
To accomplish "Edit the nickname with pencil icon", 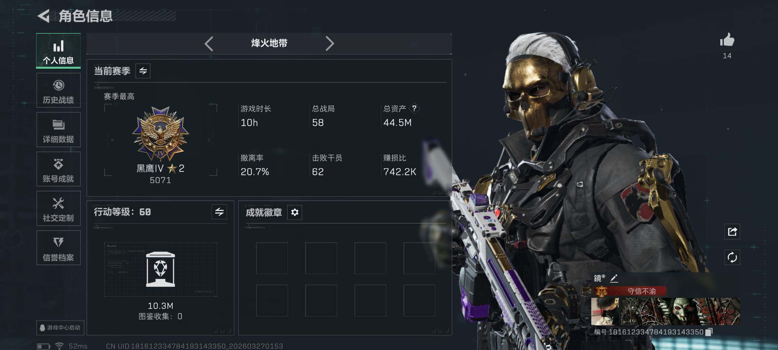I will tap(614, 278).
